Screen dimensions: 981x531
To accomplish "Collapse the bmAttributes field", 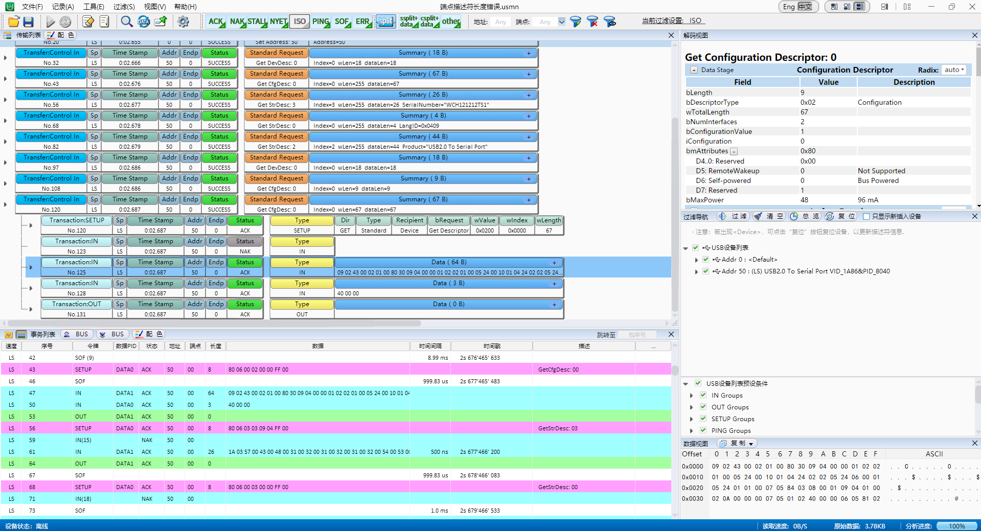I will [734, 151].
